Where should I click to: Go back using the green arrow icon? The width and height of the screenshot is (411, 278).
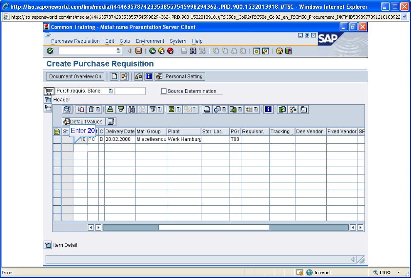152,51
